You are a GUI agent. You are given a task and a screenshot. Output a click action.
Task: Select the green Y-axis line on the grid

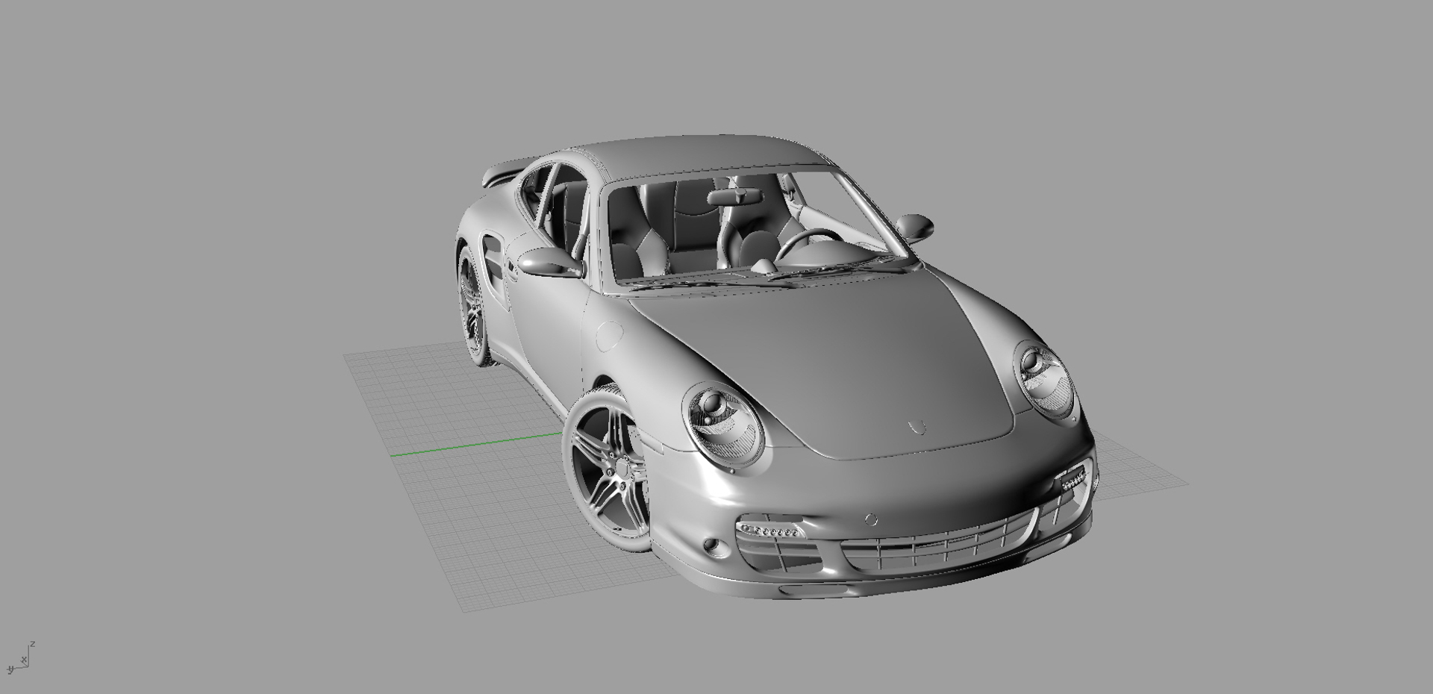pos(477,444)
